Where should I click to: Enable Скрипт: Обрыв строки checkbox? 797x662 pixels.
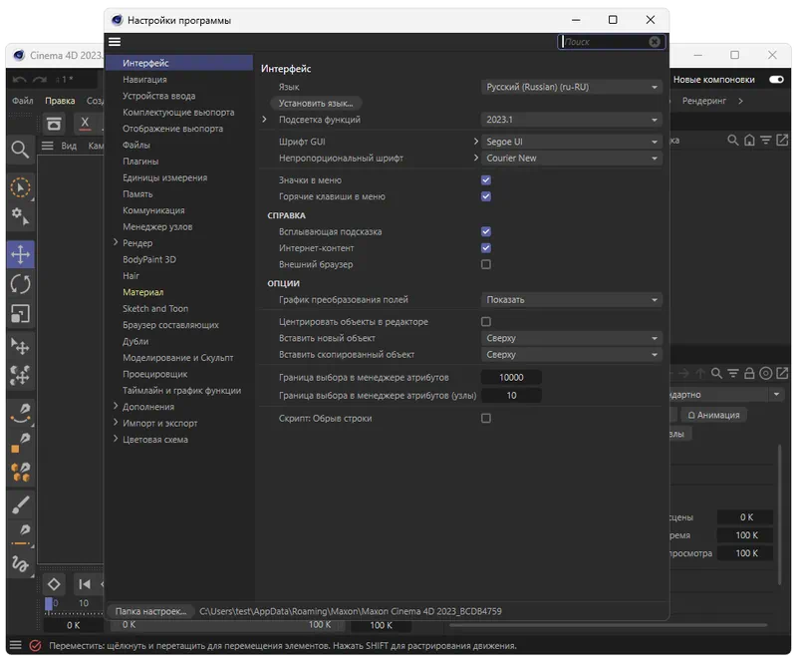486,419
